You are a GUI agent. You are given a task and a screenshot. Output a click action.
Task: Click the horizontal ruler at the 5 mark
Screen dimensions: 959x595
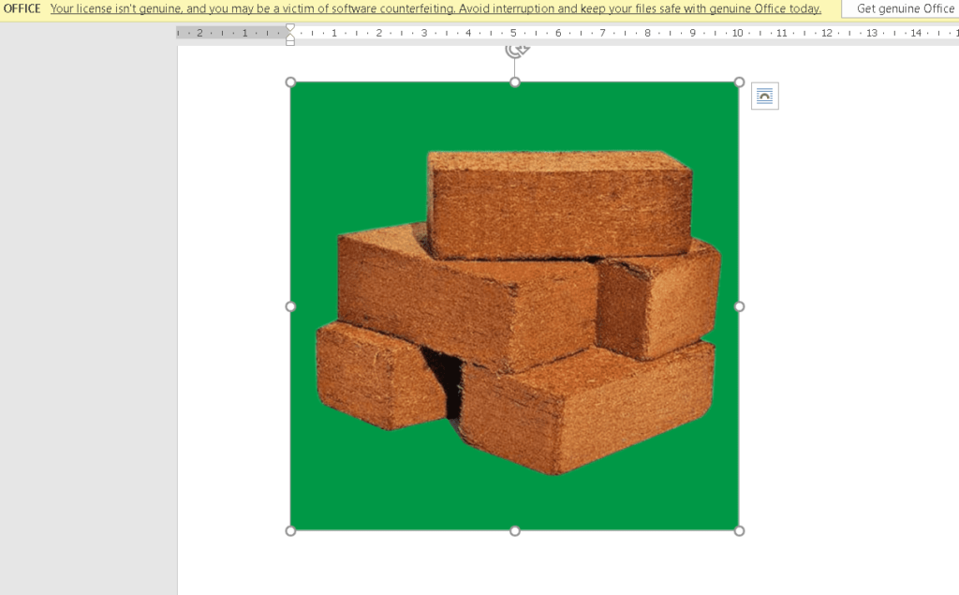(513, 33)
